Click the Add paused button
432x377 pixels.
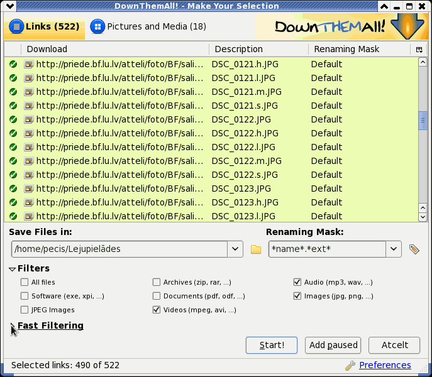coord(333,345)
